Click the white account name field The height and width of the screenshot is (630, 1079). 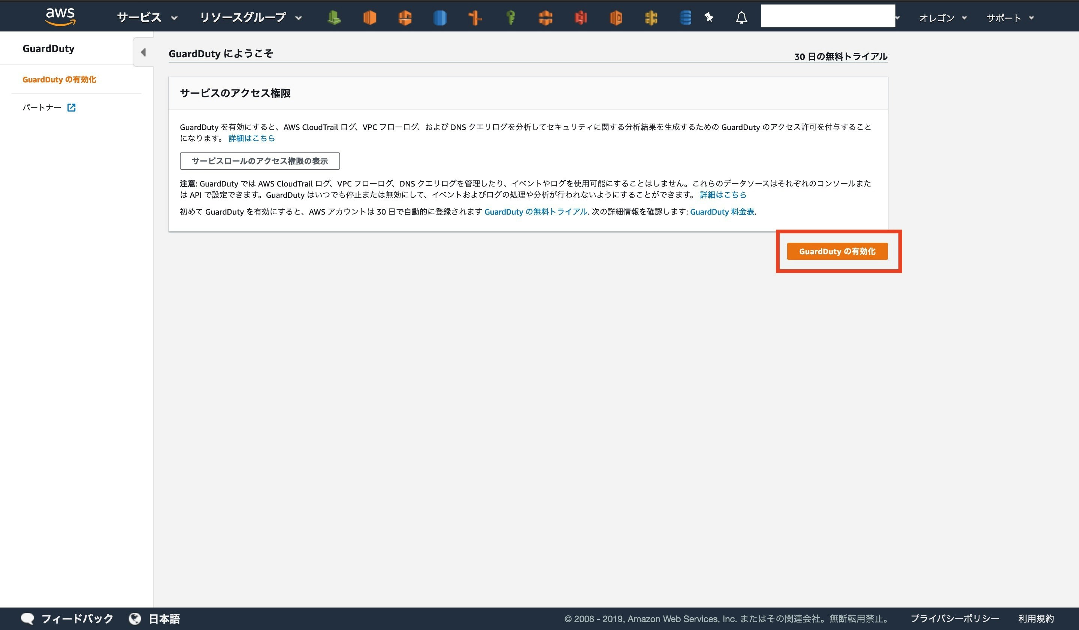coord(828,16)
